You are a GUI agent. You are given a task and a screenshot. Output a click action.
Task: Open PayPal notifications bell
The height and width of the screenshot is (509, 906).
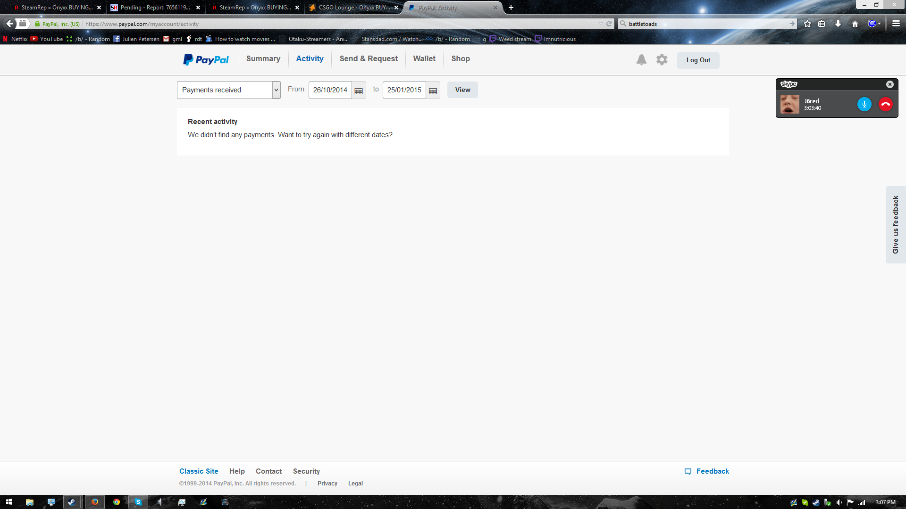641,59
